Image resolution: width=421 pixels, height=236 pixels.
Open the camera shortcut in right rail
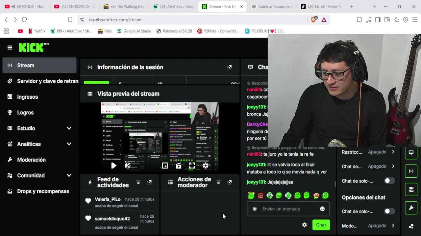tap(411, 189)
